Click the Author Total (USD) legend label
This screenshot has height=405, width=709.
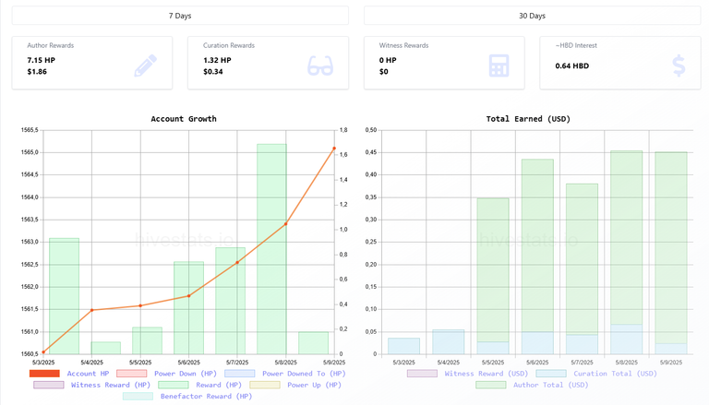(551, 385)
